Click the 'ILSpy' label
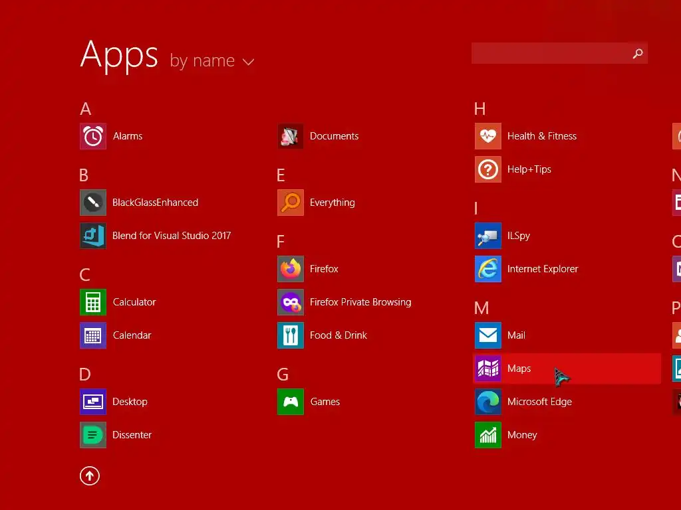681x510 pixels. pos(519,236)
